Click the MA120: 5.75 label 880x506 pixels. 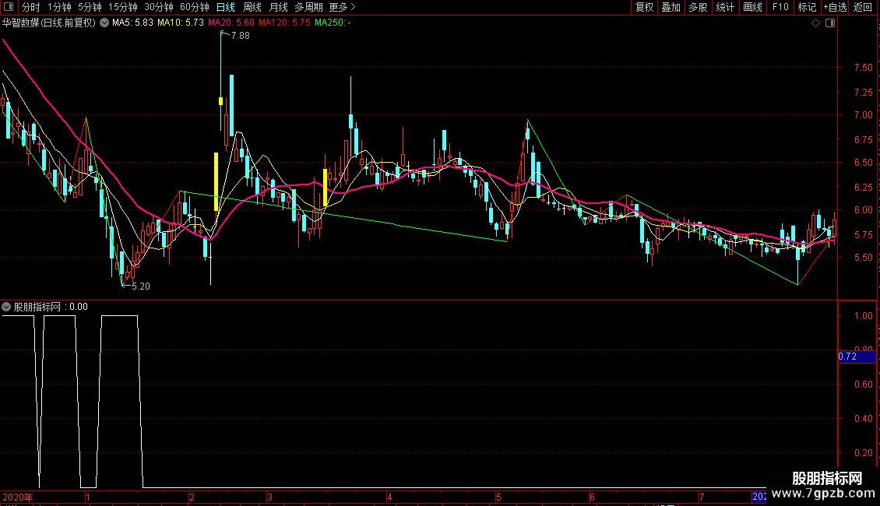coord(284,23)
